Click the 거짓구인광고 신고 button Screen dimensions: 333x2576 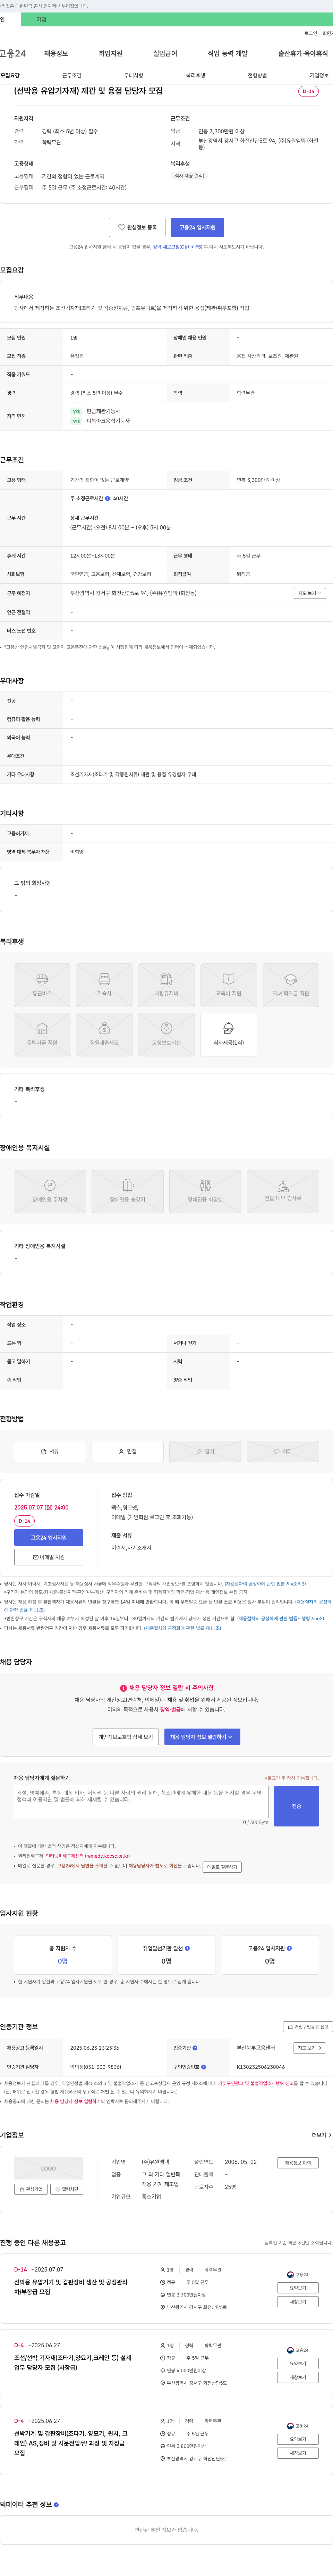coord(308,2027)
